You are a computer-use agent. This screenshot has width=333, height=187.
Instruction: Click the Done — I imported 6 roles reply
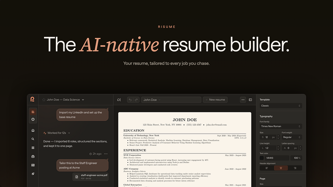pyautogui.click(x=75, y=144)
